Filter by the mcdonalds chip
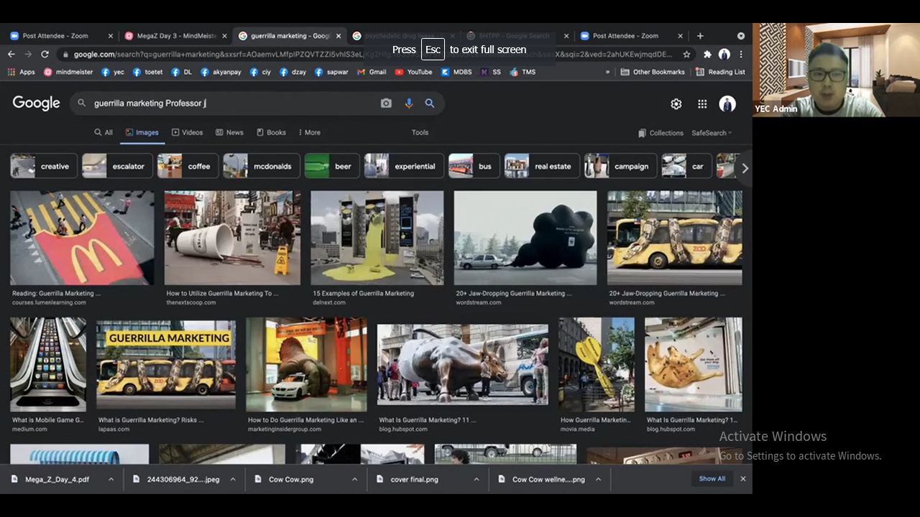This screenshot has height=517, width=920. pyautogui.click(x=261, y=167)
